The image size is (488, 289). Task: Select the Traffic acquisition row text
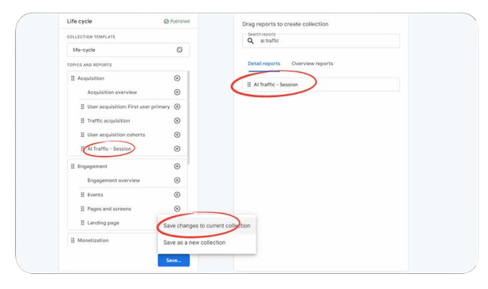(108, 120)
